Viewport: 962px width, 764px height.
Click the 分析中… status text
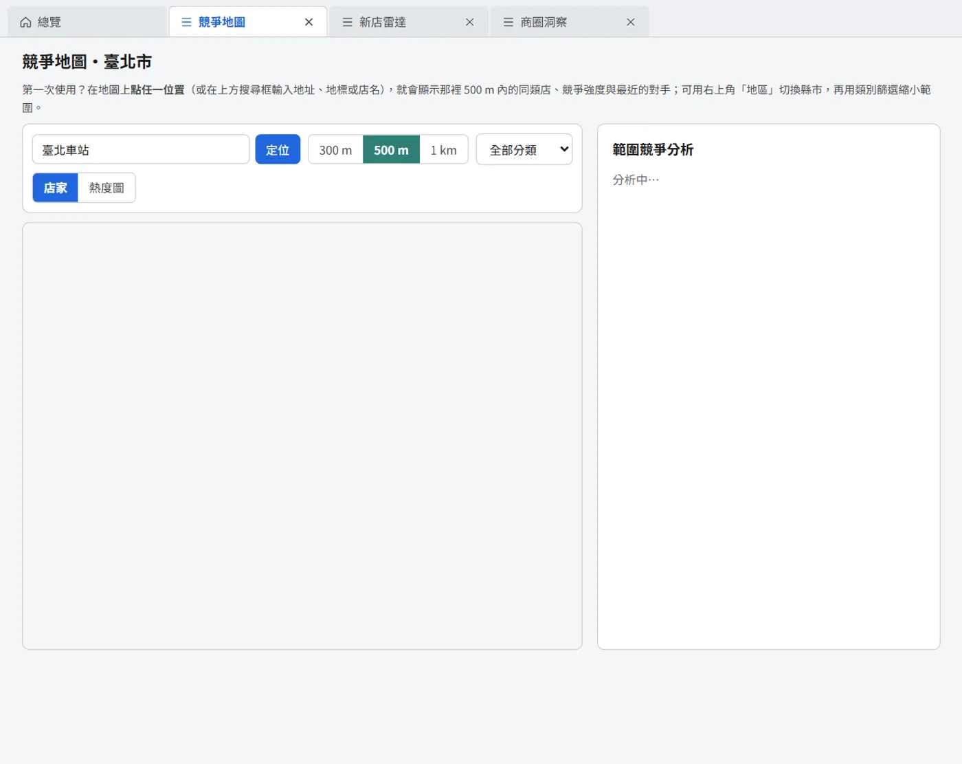click(x=636, y=180)
